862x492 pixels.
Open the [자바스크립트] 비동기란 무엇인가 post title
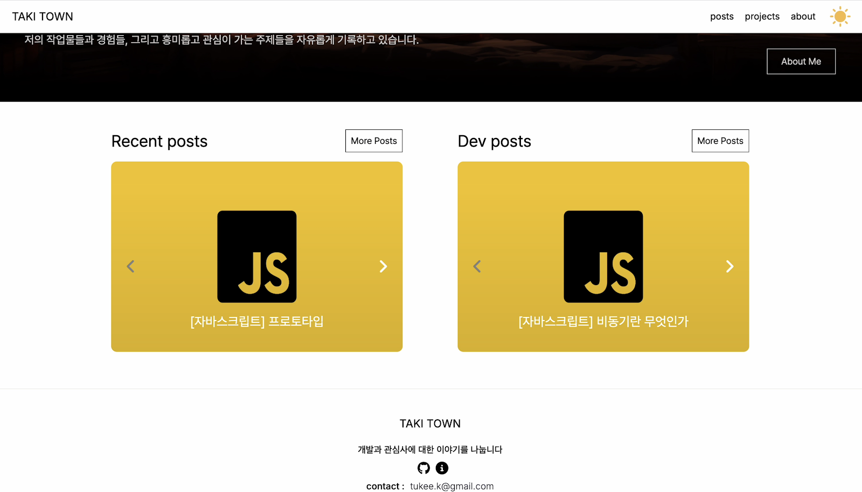603,322
